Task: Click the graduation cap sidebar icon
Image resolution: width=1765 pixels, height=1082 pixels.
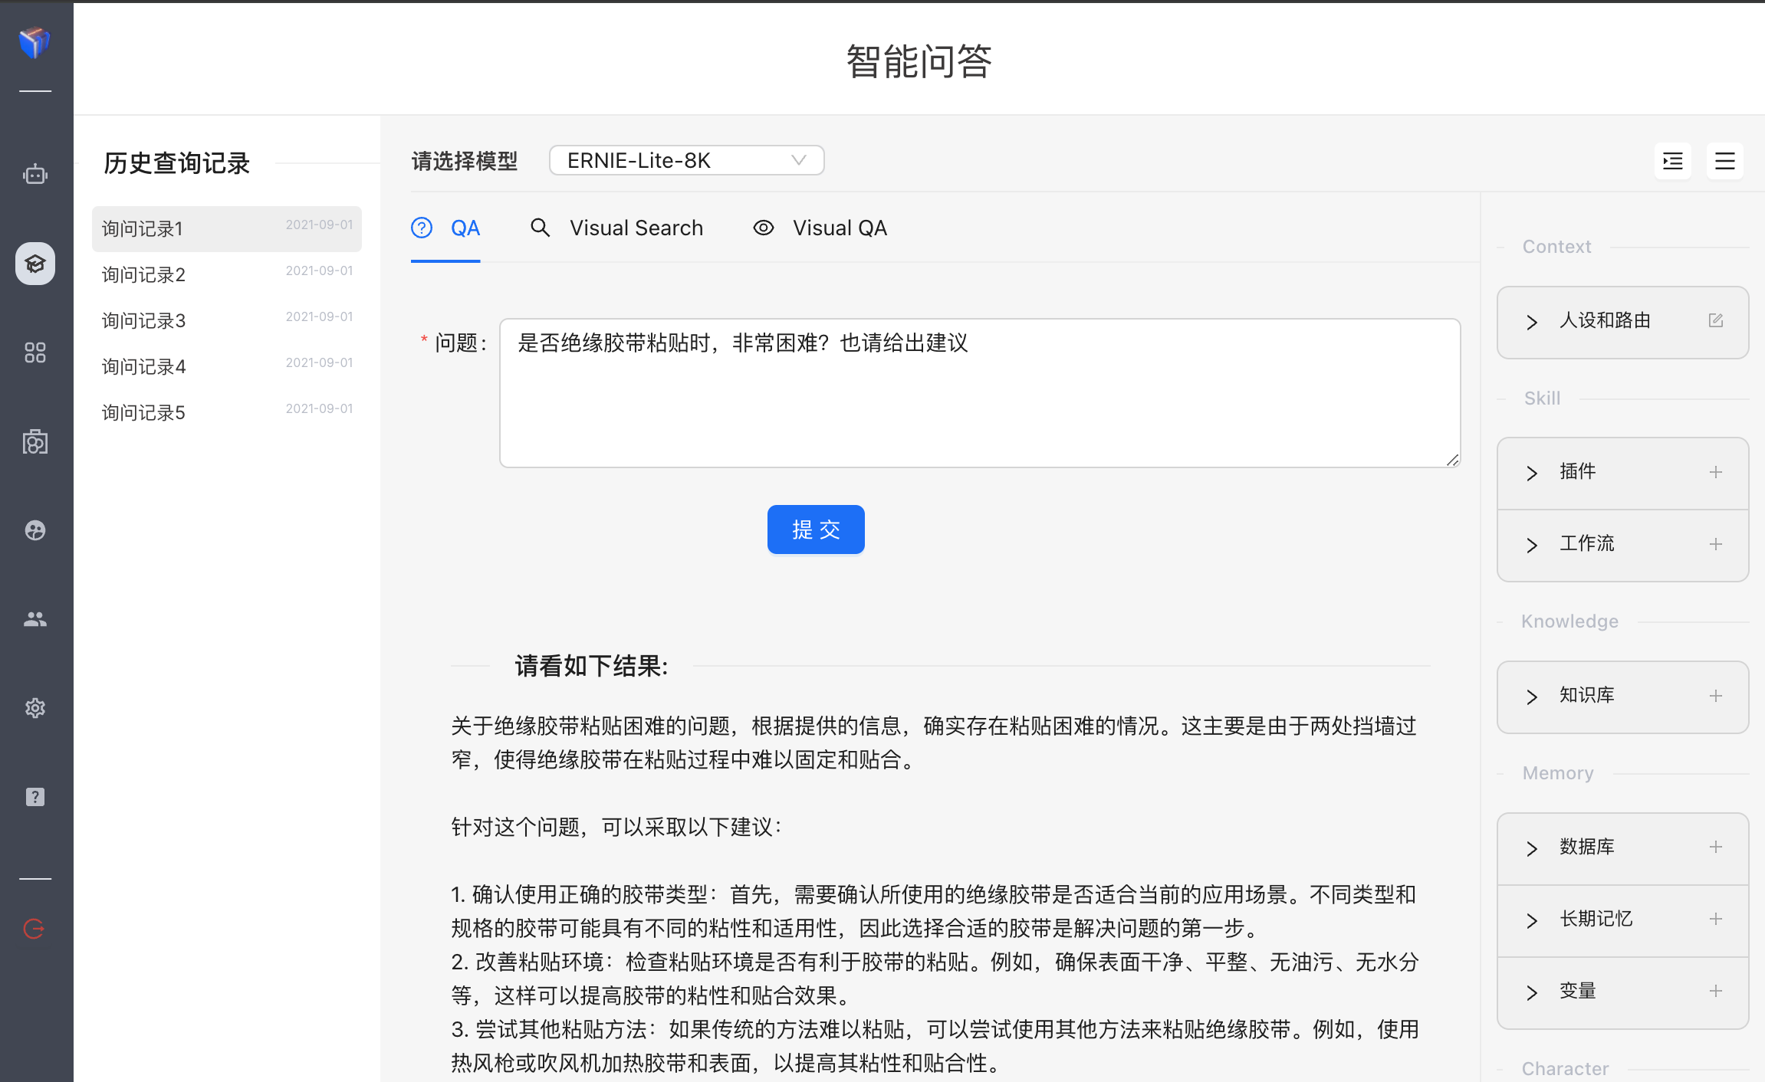Action: [x=35, y=264]
